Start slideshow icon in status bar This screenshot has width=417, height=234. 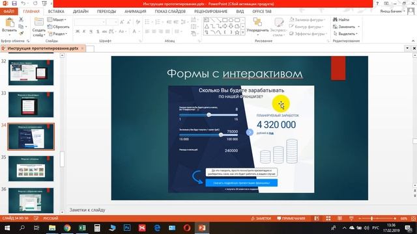351,218
